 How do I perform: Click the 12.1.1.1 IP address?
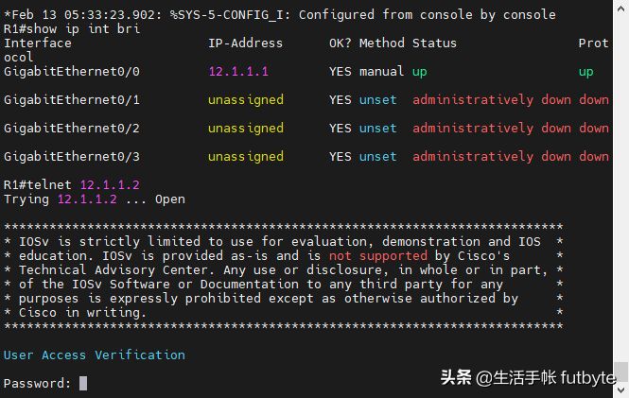pos(238,72)
